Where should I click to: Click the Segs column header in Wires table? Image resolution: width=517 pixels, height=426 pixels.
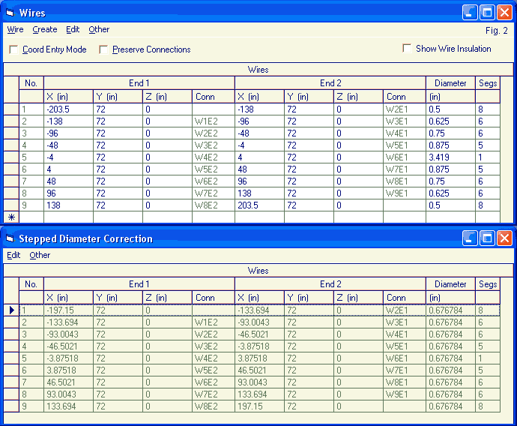[x=487, y=83]
